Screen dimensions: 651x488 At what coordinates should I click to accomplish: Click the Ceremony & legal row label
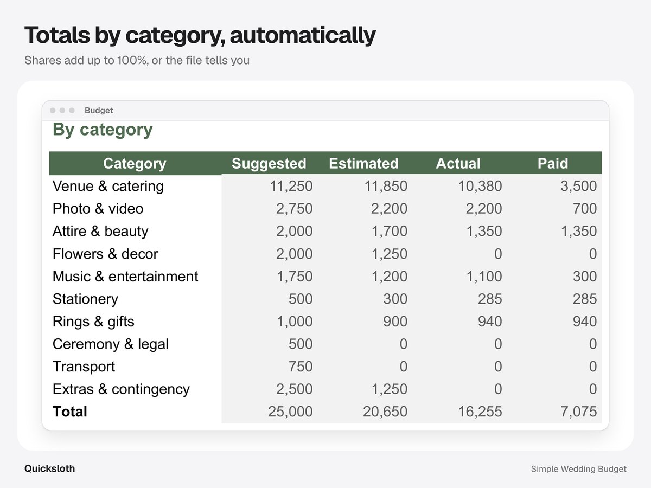(111, 344)
